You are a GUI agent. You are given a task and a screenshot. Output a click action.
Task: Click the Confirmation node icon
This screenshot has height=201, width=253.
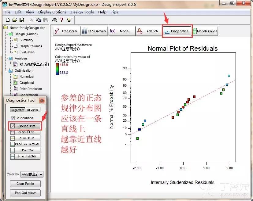(x=16, y=95)
